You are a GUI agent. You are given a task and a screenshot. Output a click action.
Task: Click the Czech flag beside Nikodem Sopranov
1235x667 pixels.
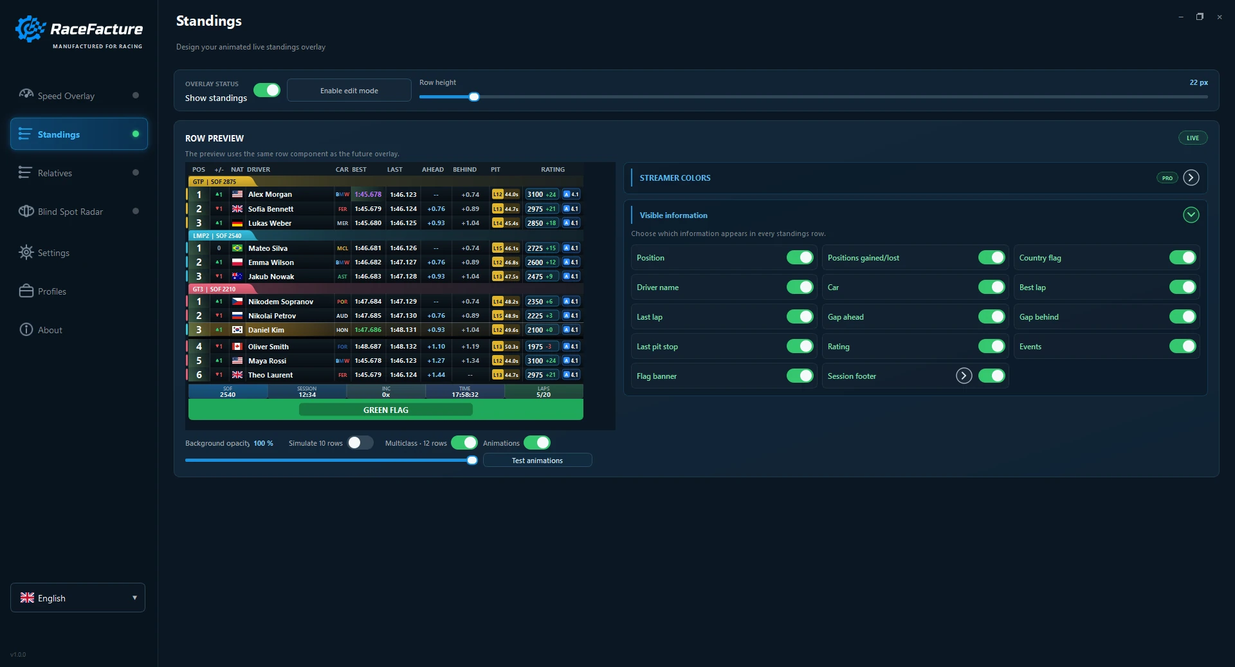pyautogui.click(x=237, y=302)
